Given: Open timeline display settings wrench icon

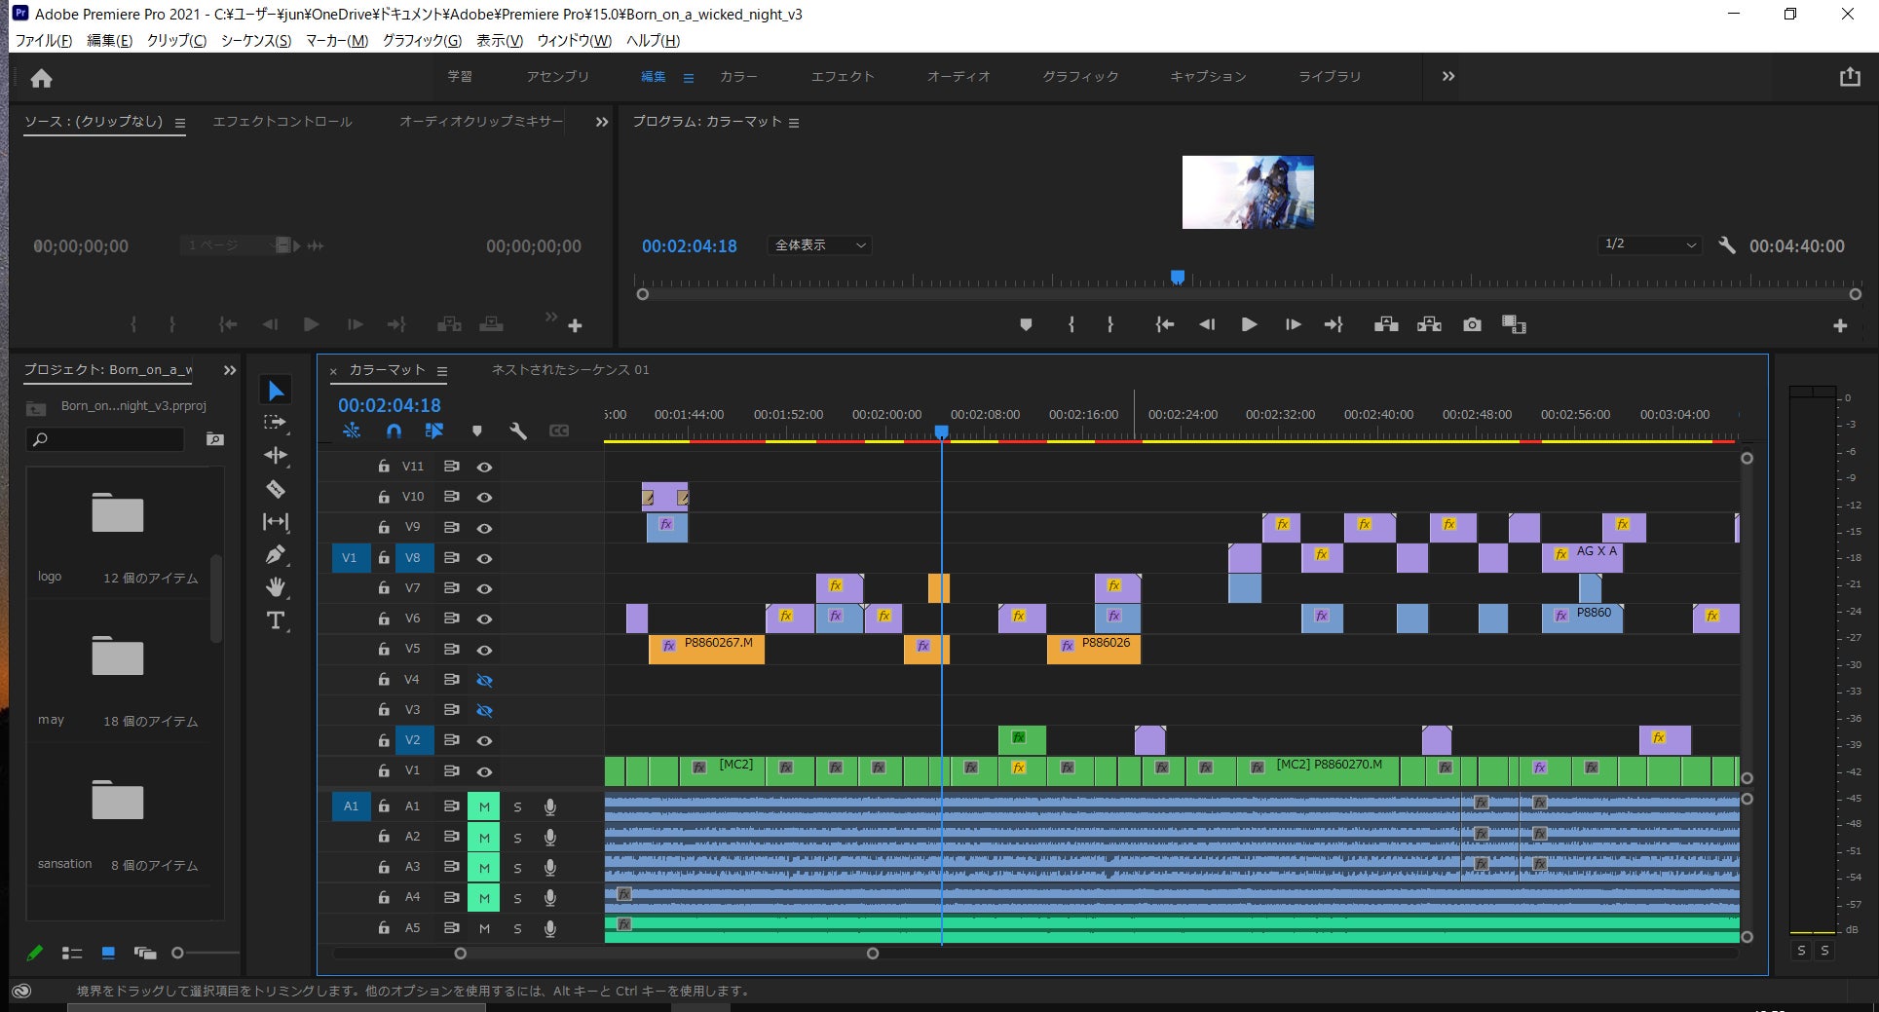Looking at the screenshot, I should click(x=518, y=431).
